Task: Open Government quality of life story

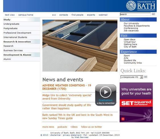Action: [67, 107]
